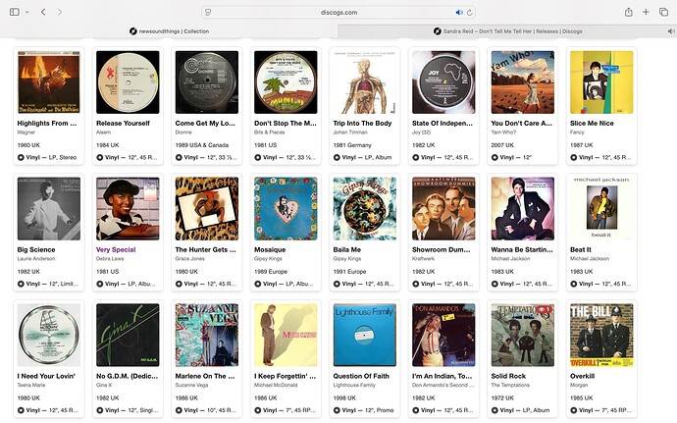Screen dimensions: 677x423
Task: Toggle the Safari sidebar button
Action: point(15,12)
